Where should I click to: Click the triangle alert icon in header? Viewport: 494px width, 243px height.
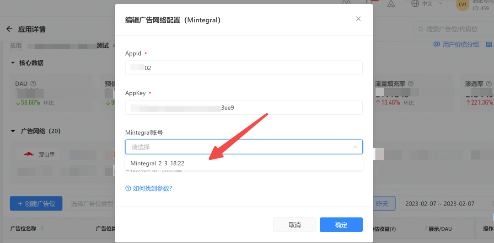(x=391, y=4)
